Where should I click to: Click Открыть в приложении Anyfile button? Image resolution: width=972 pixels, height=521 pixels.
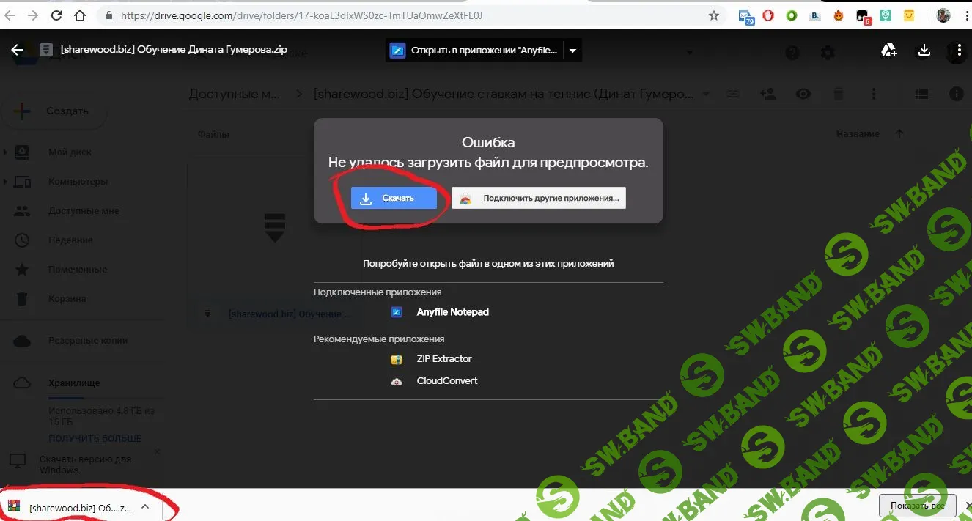point(476,51)
